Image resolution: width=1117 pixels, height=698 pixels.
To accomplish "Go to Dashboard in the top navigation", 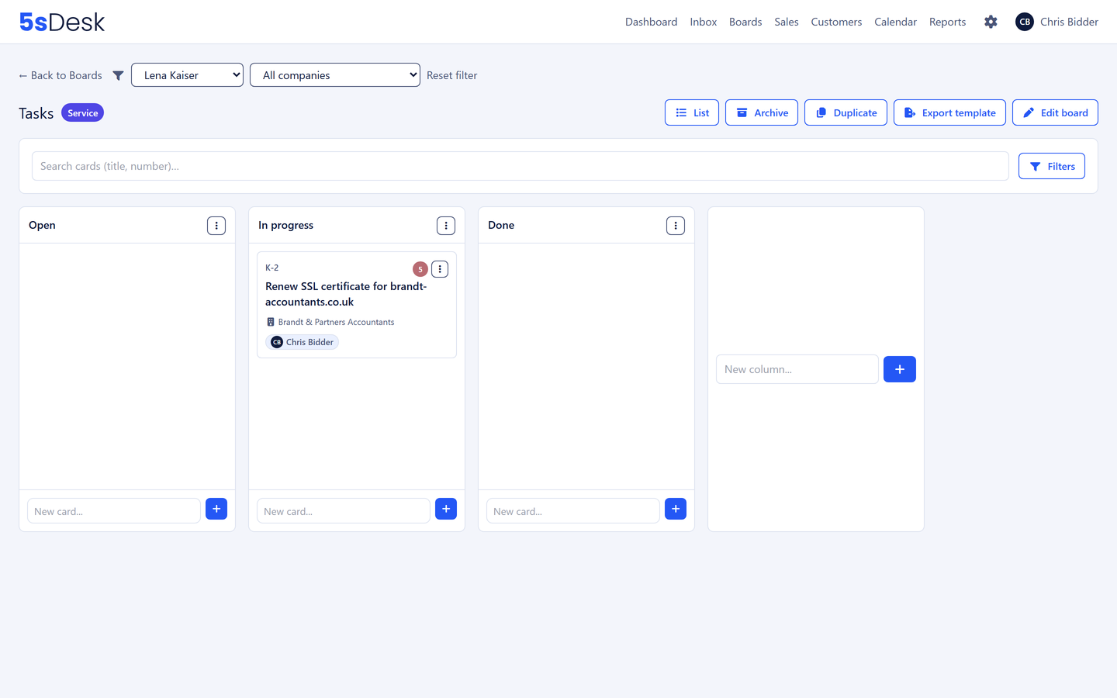I will (x=652, y=22).
